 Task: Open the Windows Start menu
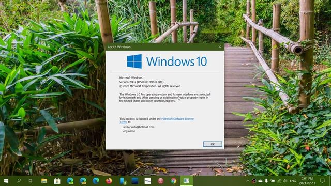tap(6, 181)
